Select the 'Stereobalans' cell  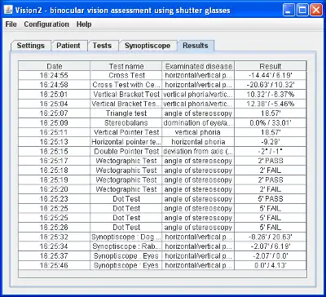point(126,123)
